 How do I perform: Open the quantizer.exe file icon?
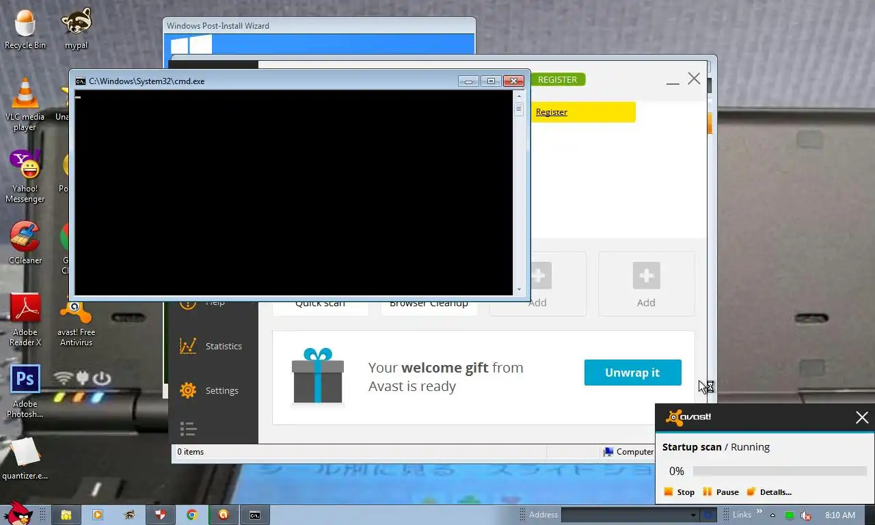pos(25,458)
